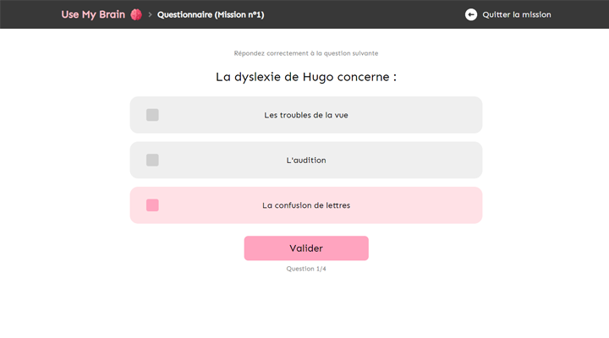The image size is (609, 338).
Task: Click the pink brain logo icon
Action: (x=136, y=14)
